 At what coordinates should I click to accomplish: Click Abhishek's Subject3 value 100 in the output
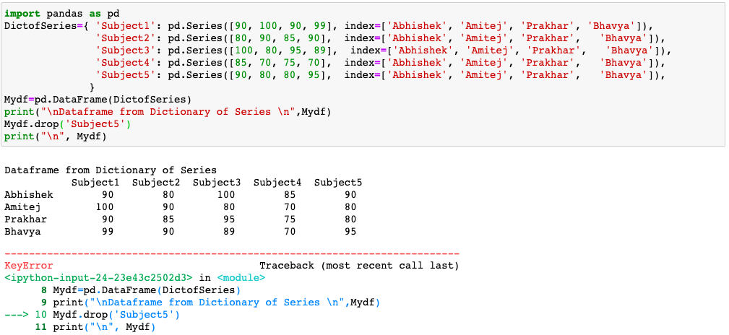coord(226,195)
